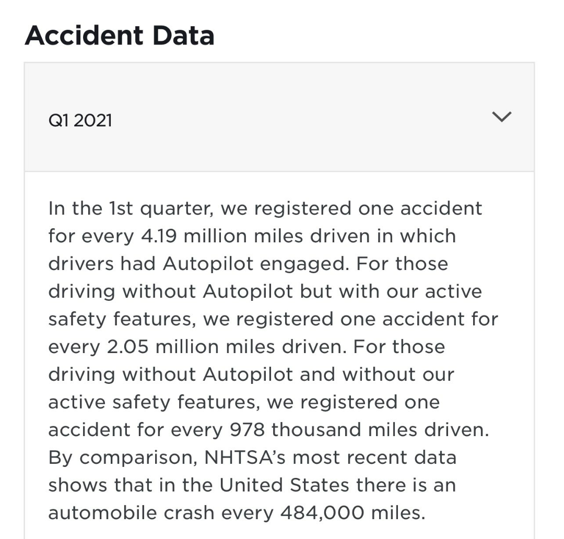Click 'automobile crash' in the last line

[x=131, y=513]
